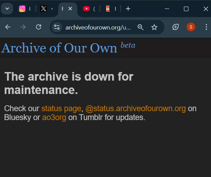211x177 pixels.
Task: Open the tab search dropdown chevron
Action: point(7,9)
